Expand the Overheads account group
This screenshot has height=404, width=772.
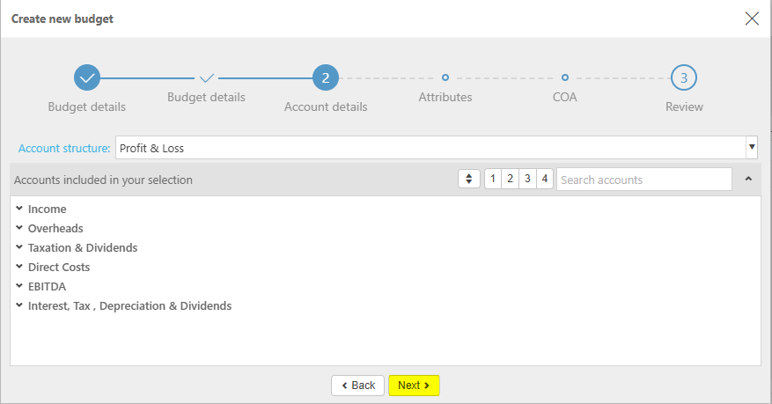(x=19, y=228)
